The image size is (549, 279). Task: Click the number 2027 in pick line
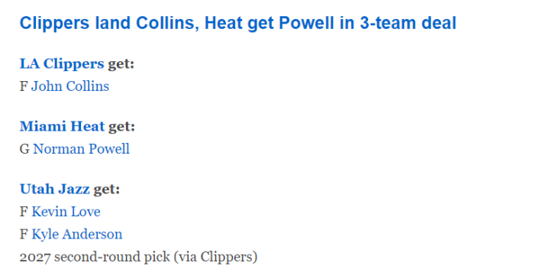click(35, 258)
